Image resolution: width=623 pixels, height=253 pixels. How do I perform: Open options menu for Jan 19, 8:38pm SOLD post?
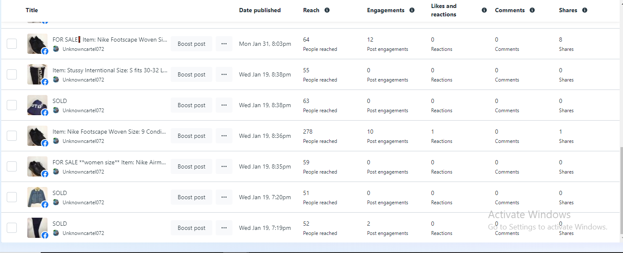tap(224, 105)
